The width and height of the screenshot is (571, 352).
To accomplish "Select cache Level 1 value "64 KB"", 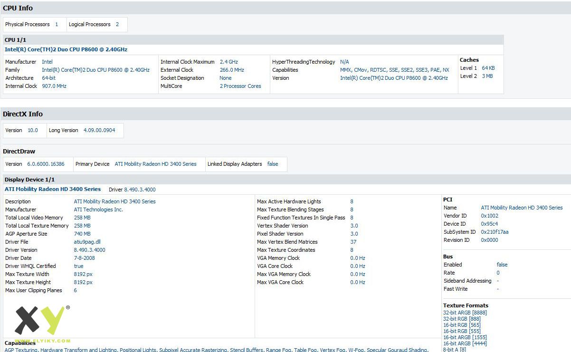I will coord(488,68).
